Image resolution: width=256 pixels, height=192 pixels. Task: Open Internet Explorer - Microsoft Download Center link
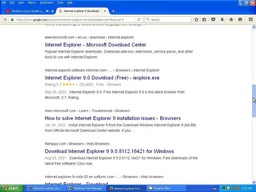tap(95, 45)
